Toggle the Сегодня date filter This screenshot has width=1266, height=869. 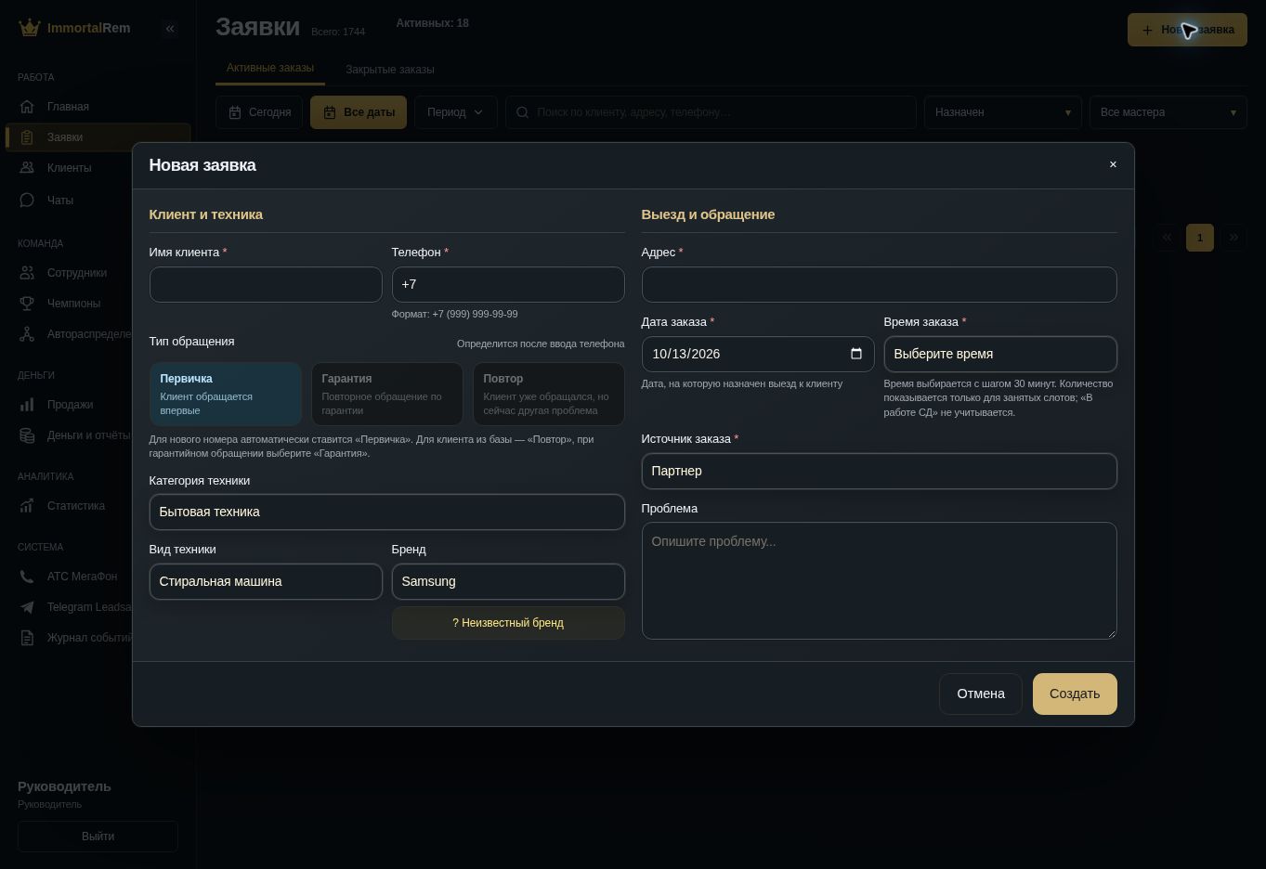pyautogui.click(x=260, y=112)
